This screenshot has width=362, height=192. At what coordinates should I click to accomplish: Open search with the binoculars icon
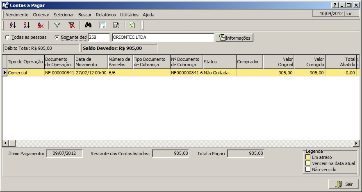pyautogui.click(x=89, y=25)
